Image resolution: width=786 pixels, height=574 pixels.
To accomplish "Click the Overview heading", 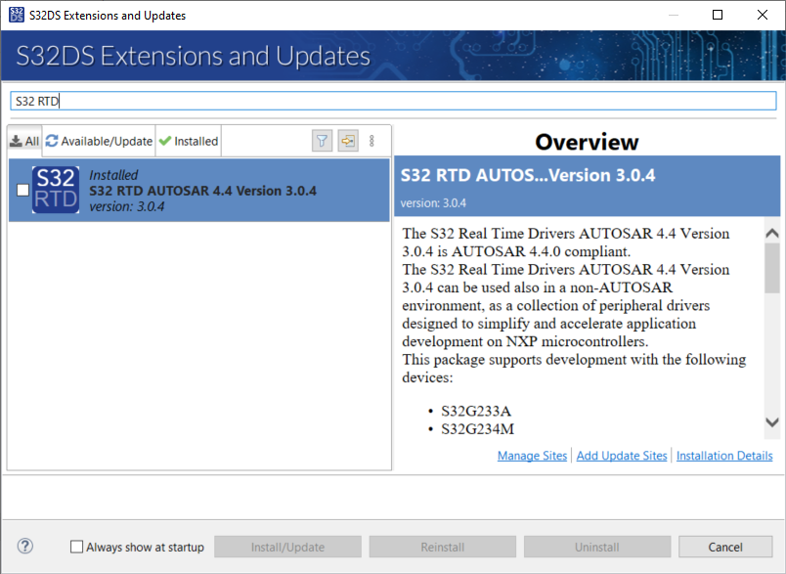I will click(x=587, y=142).
